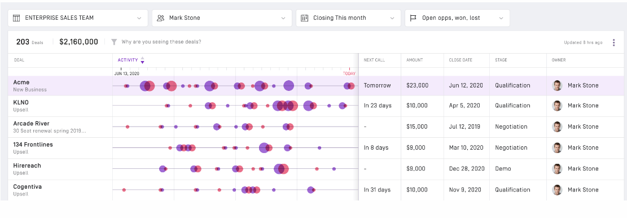Image resolution: width=627 pixels, height=218 pixels.
Task: Expand the Mark Stone owner dropdown
Action: tap(222, 18)
